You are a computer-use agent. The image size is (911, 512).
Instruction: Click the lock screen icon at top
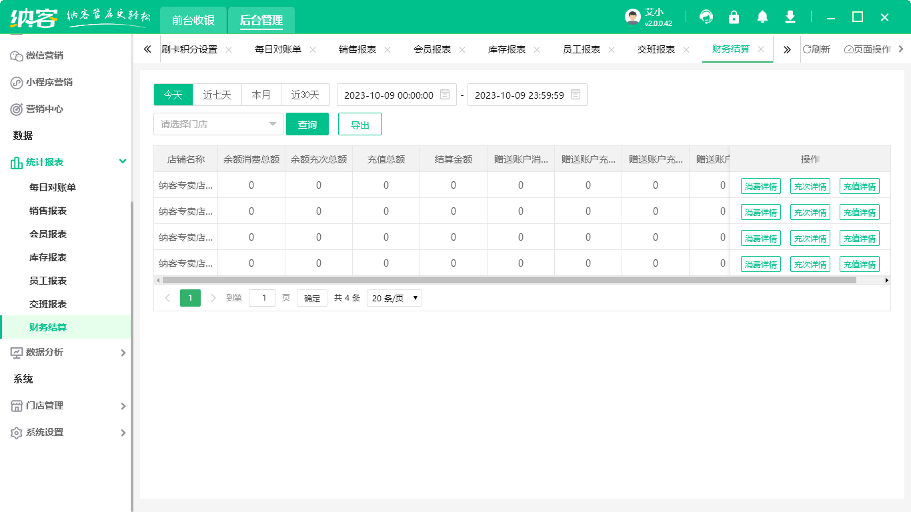[x=734, y=17]
